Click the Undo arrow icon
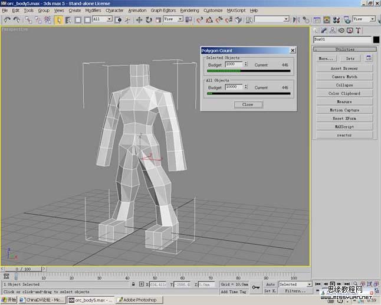381x305 pixels. tap(7, 20)
